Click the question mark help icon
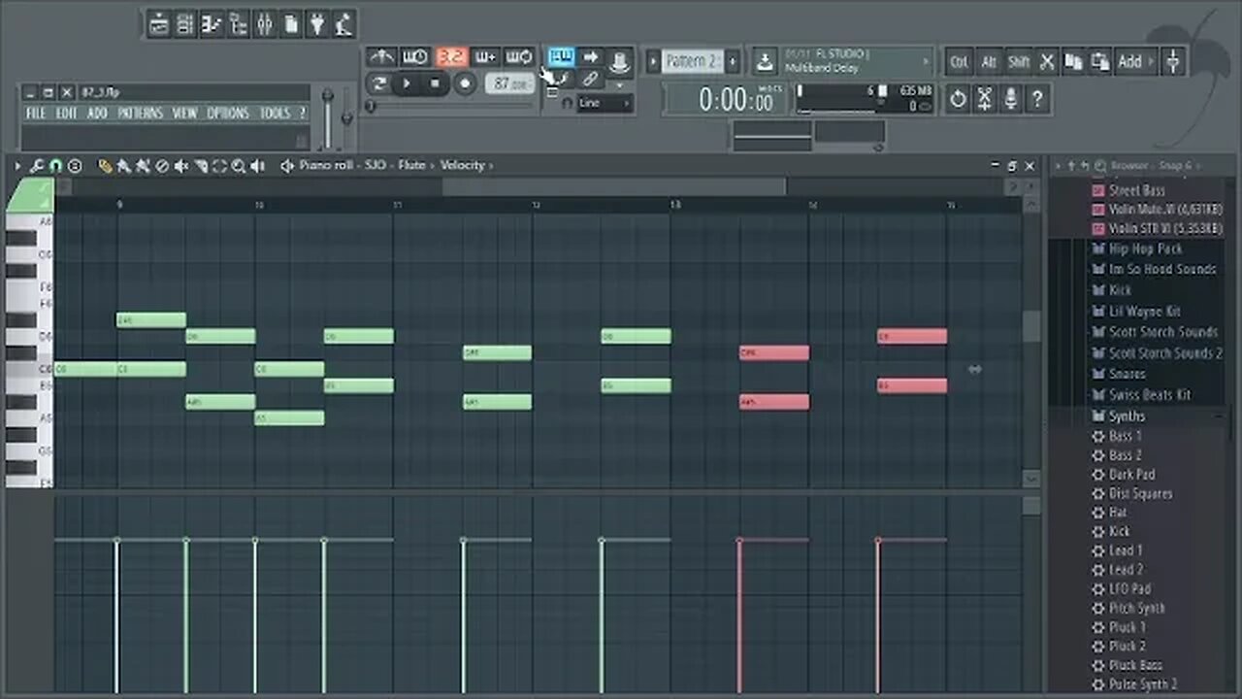Screen dimensions: 1242x699 pos(1037,99)
